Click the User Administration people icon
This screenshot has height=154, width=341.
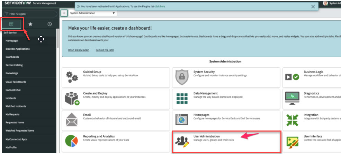182,141
